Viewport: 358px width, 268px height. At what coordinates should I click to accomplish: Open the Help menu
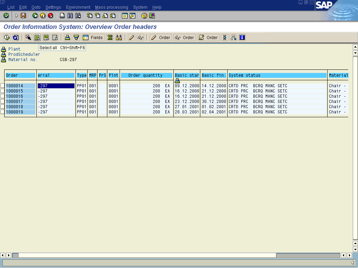pyautogui.click(x=157, y=7)
